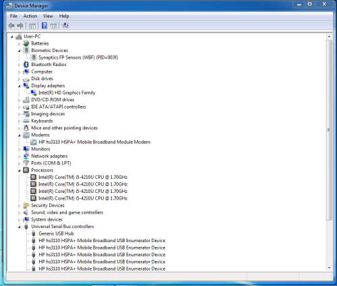Click the Generic USB Hub device icon
The height and width of the screenshot is (286, 337).
[x=34, y=233]
